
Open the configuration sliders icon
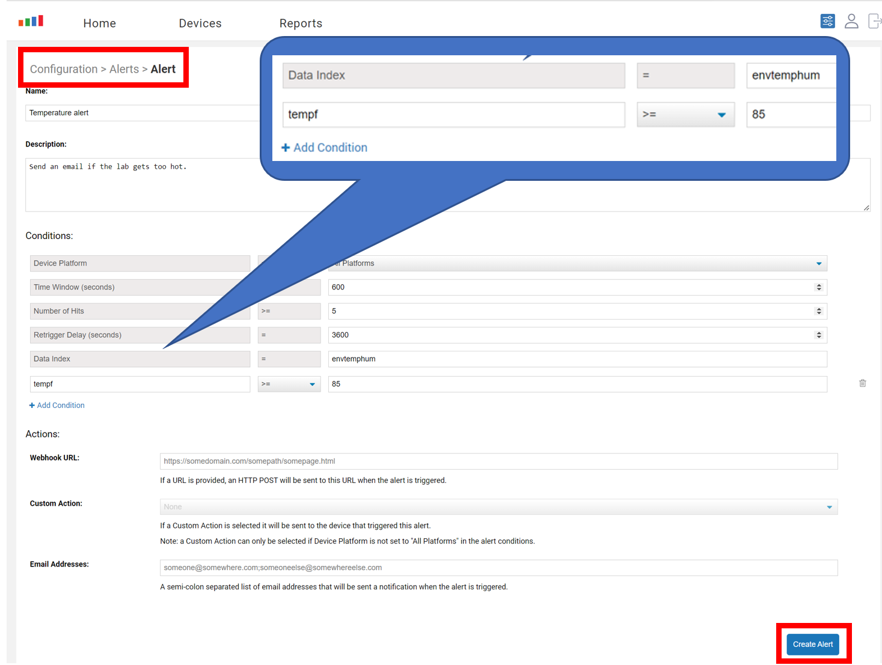[x=827, y=21]
